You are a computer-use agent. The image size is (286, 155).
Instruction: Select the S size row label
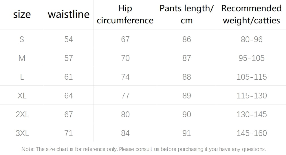22,39
